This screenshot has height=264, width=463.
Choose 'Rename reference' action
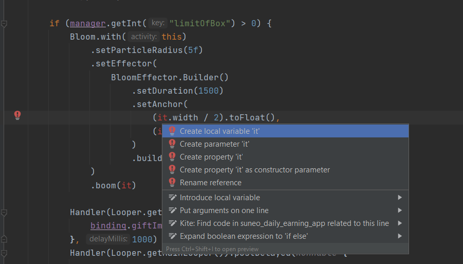[285, 183]
